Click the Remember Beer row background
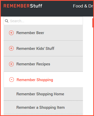Image resolution: width=94 pixels, height=116 pixels. [x=43, y=33]
